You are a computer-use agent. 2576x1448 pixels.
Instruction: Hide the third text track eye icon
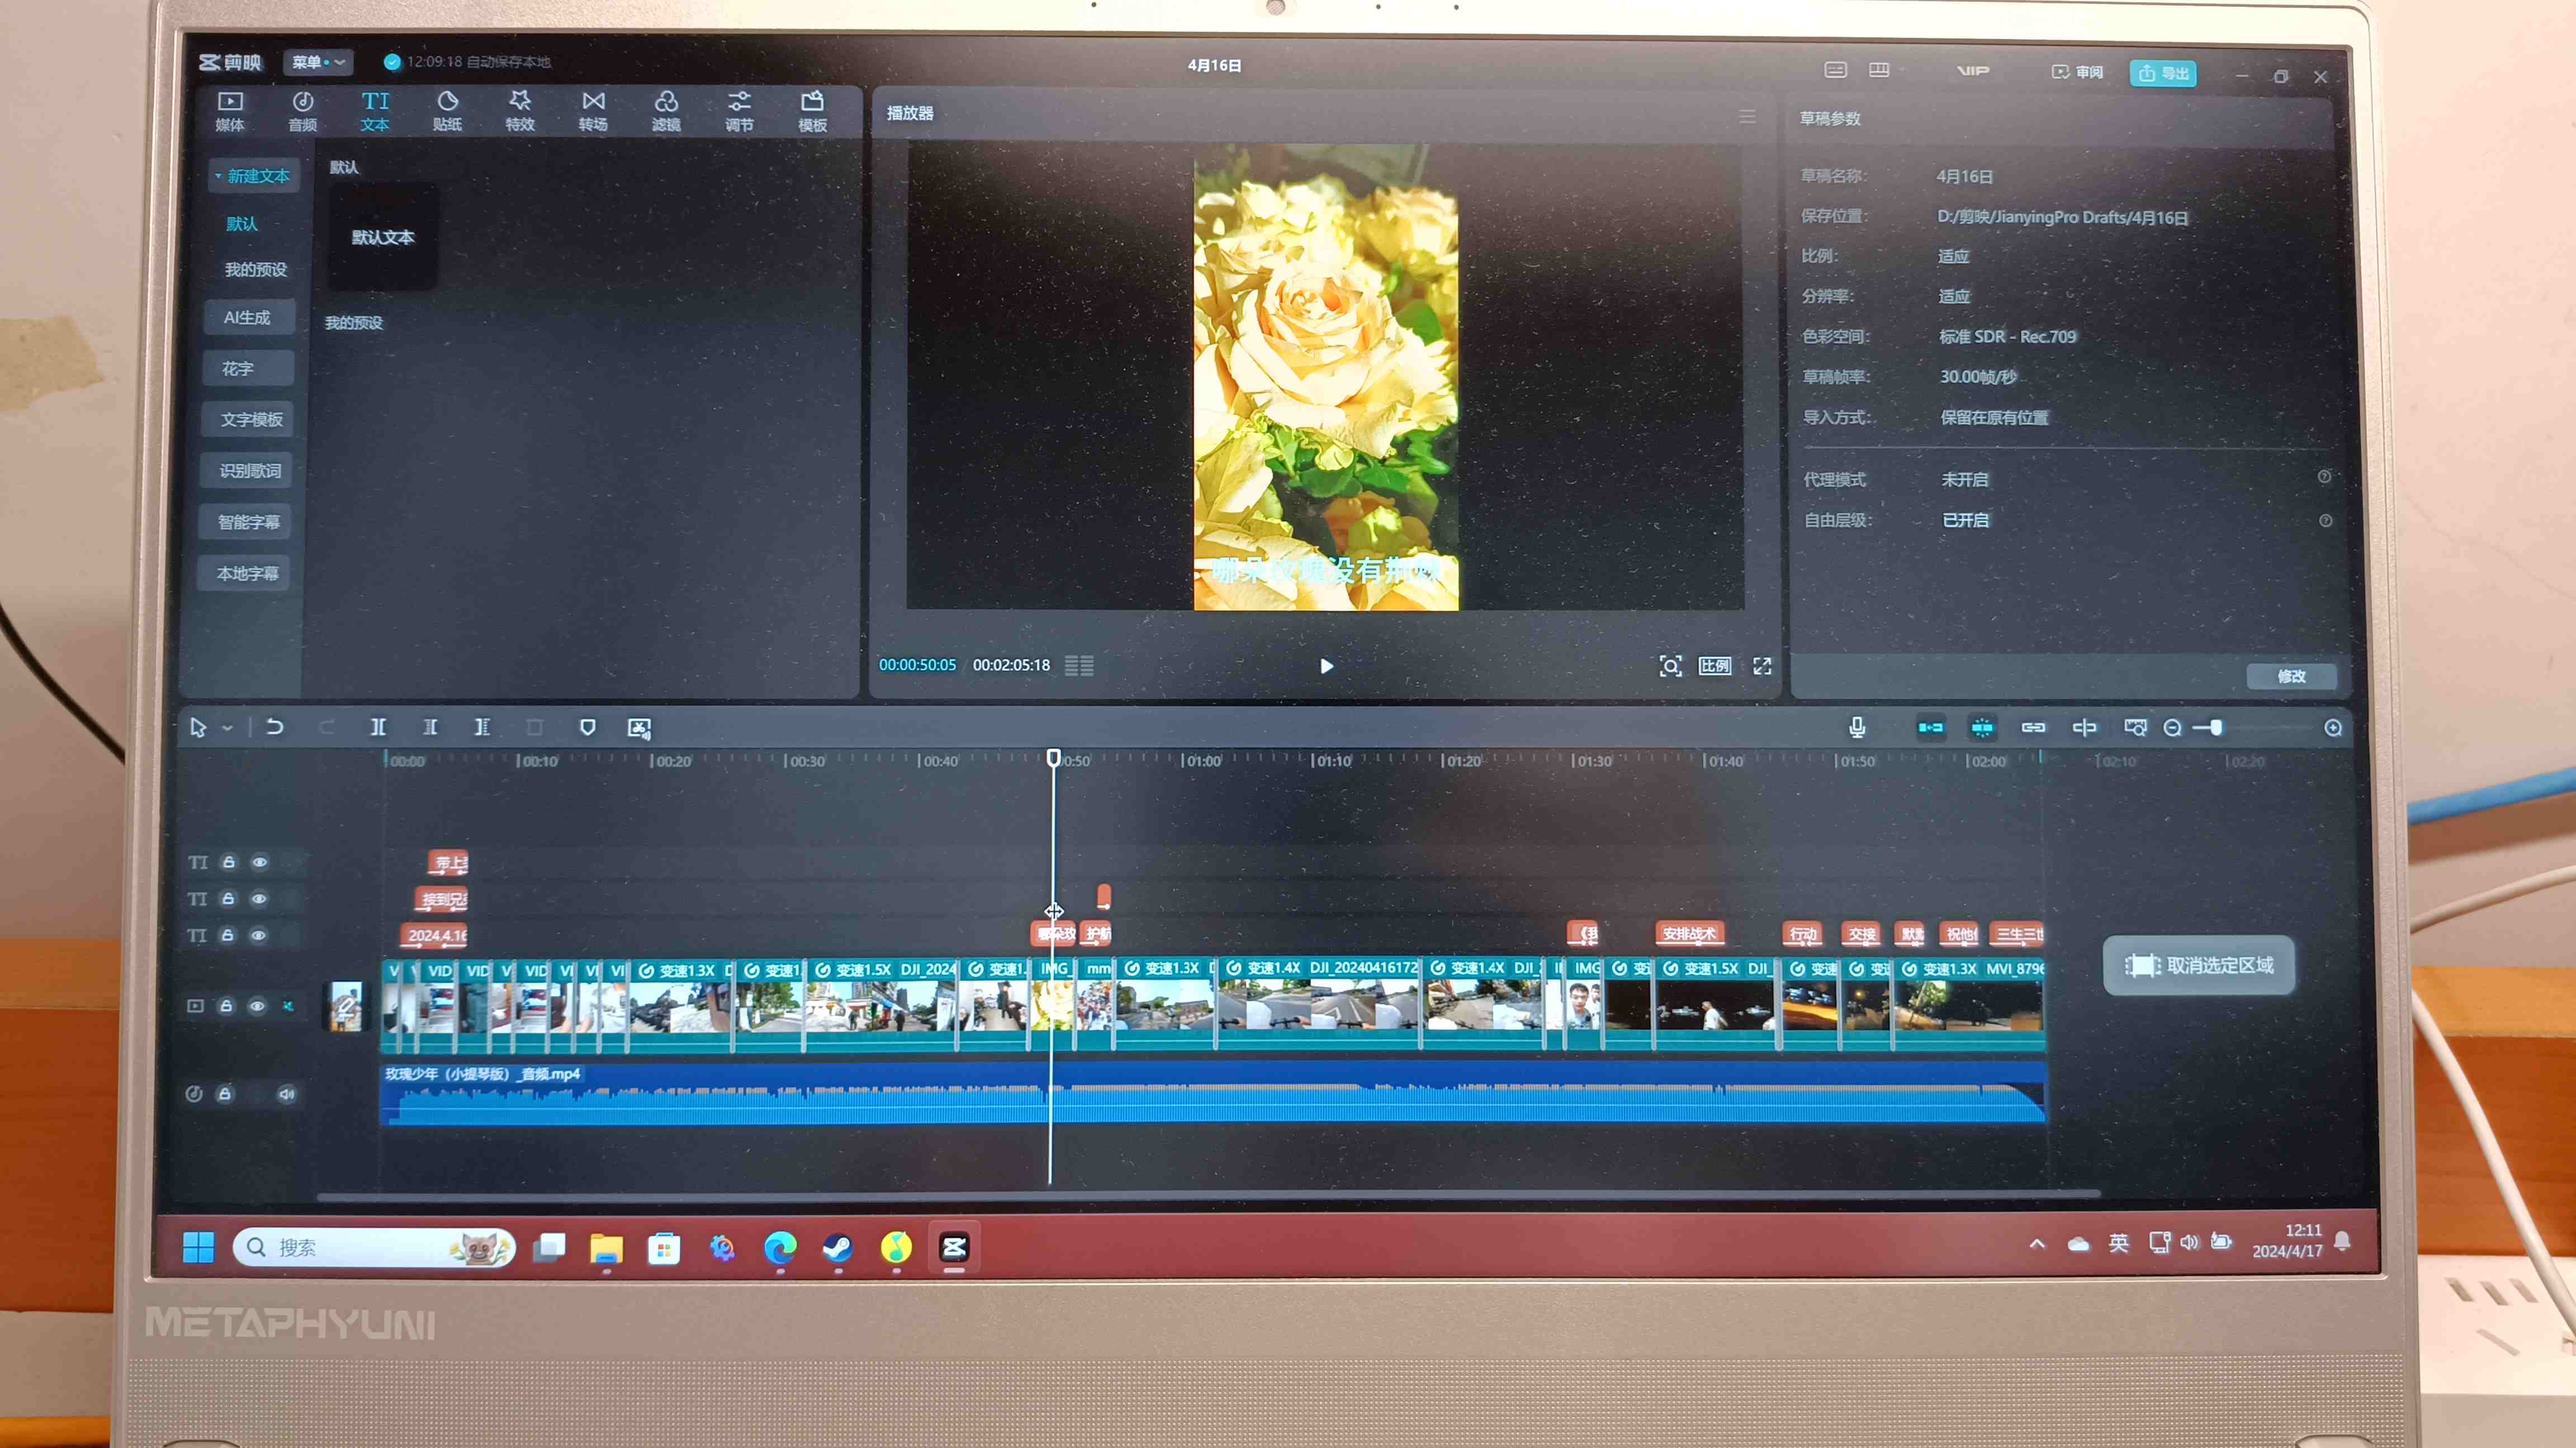pos(258,935)
